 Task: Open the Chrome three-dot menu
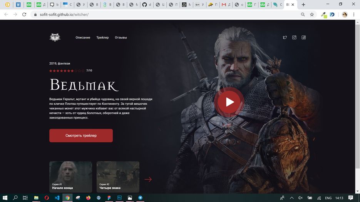pyautogui.click(x=354, y=15)
